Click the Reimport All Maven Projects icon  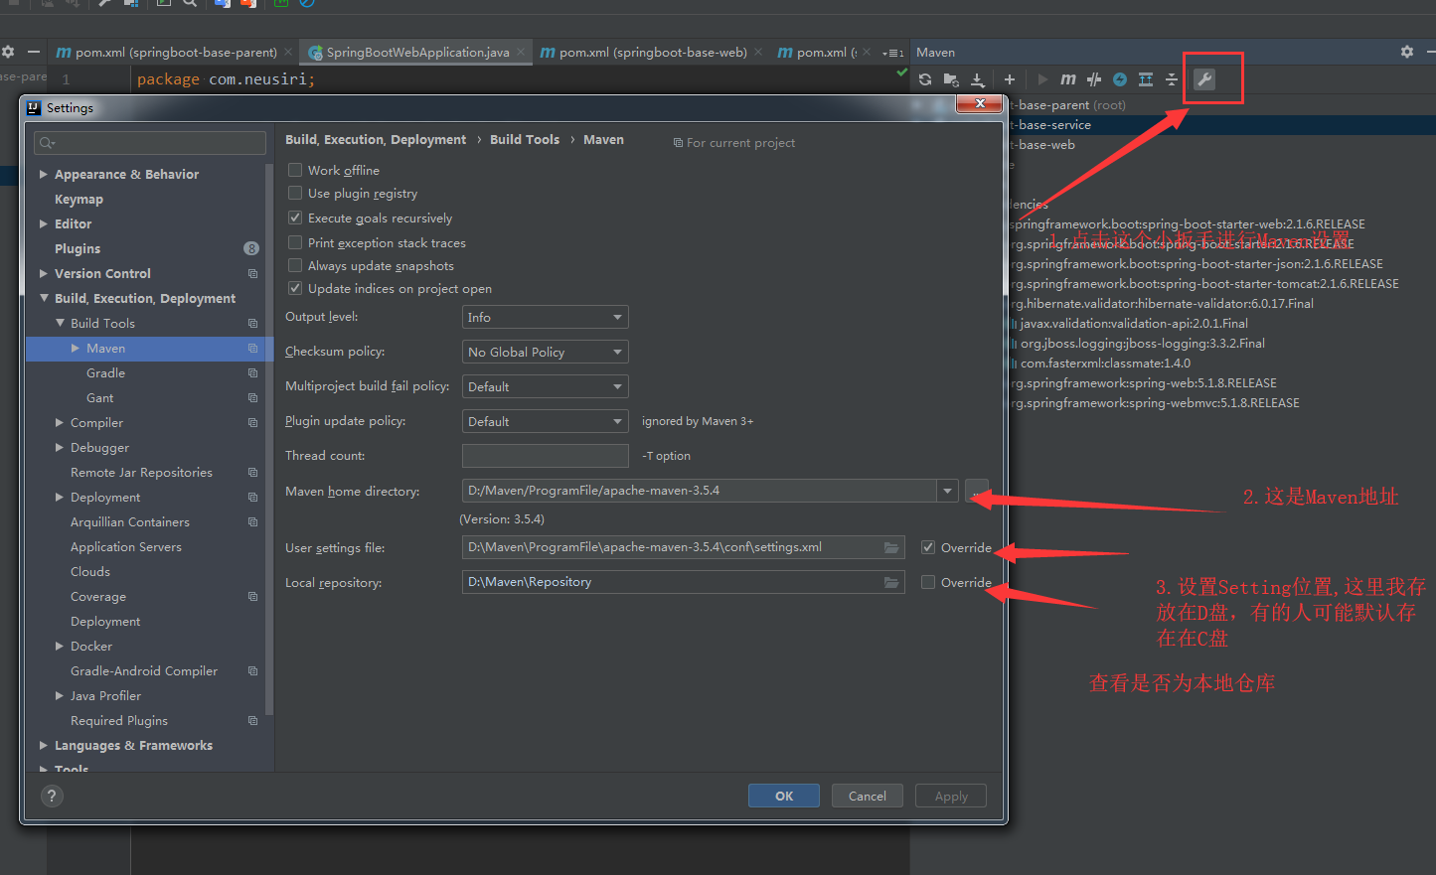(x=925, y=79)
